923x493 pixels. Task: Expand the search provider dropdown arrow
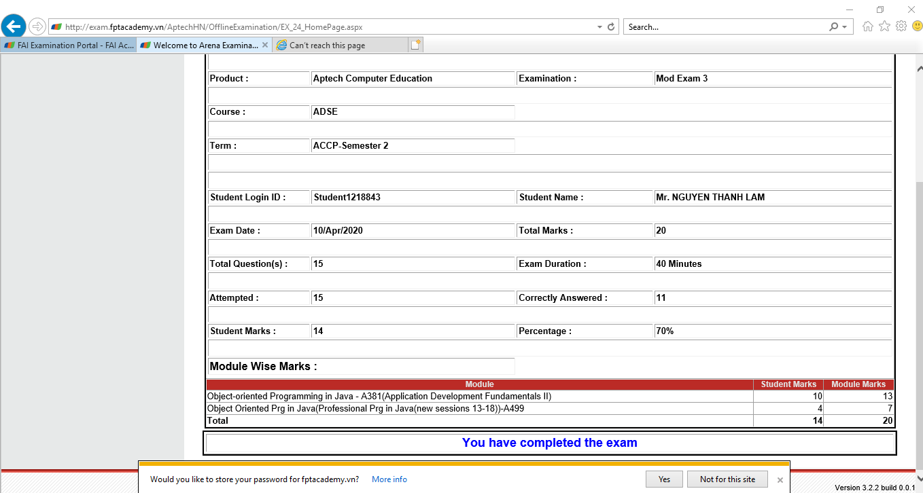click(845, 27)
